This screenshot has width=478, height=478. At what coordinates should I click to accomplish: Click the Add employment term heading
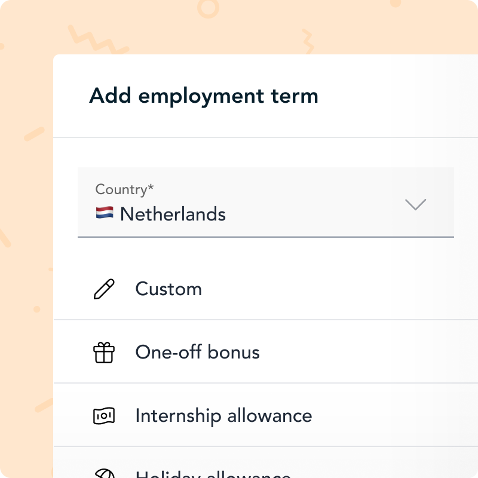click(204, 96)
